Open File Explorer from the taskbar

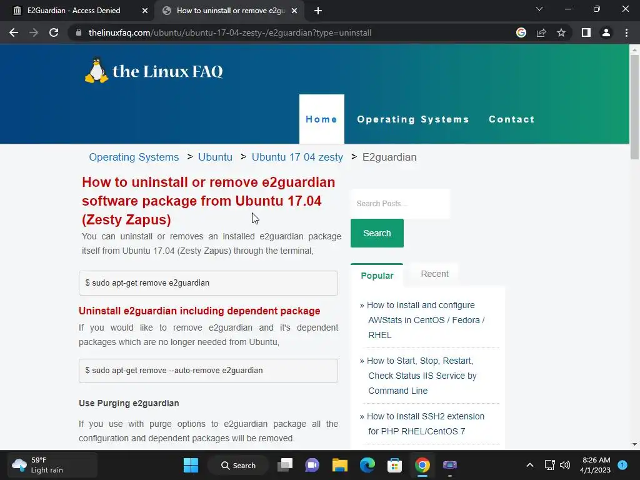tap(339, 465)
